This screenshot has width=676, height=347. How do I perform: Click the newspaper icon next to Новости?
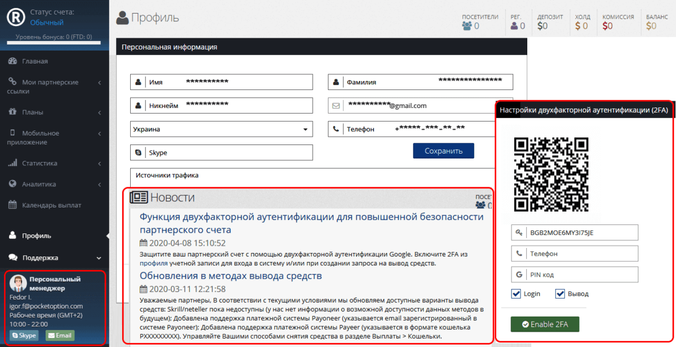(139, 197)
